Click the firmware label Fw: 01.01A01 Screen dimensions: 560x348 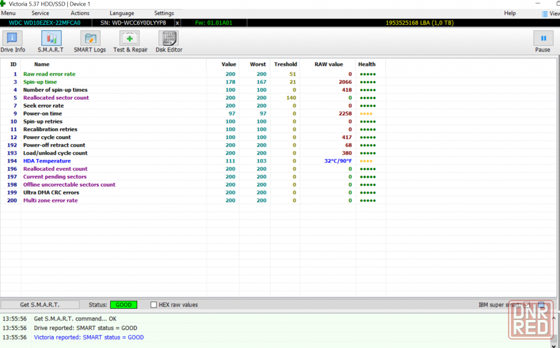pos(213,23)
